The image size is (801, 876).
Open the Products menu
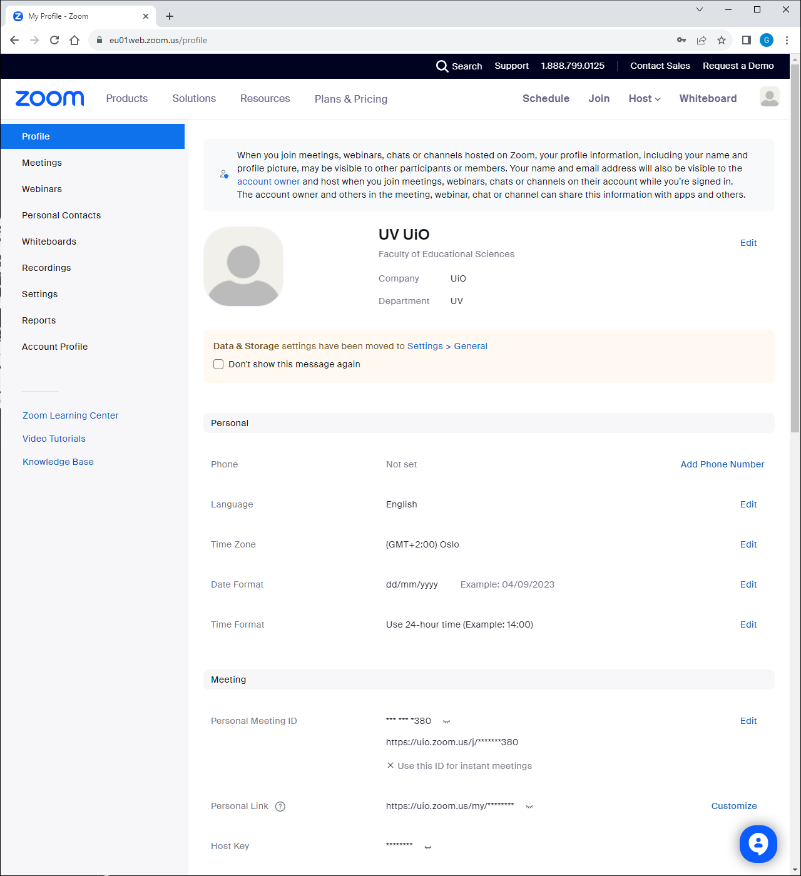(127, 98)
